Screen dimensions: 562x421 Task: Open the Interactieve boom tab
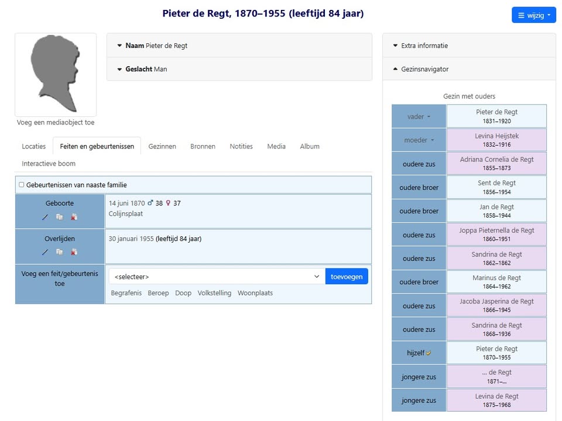point(49,163)
